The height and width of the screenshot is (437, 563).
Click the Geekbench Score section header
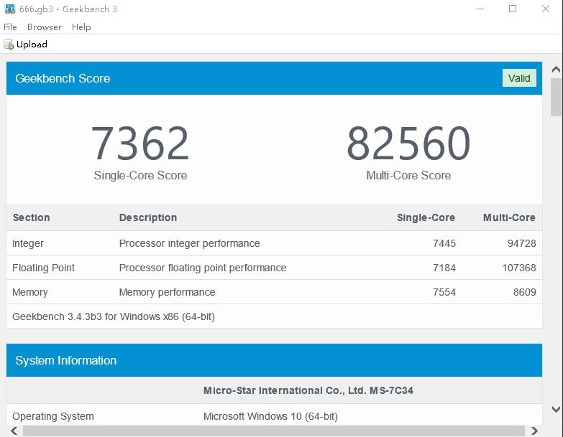coord(275,78)
